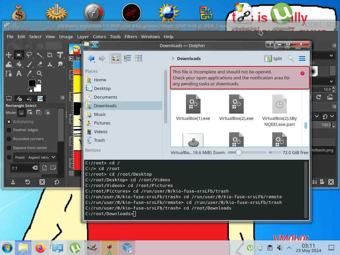Set selection mode to Intersect with selection
This screenshot has height=255, width=340.
(x=48, y=113)
